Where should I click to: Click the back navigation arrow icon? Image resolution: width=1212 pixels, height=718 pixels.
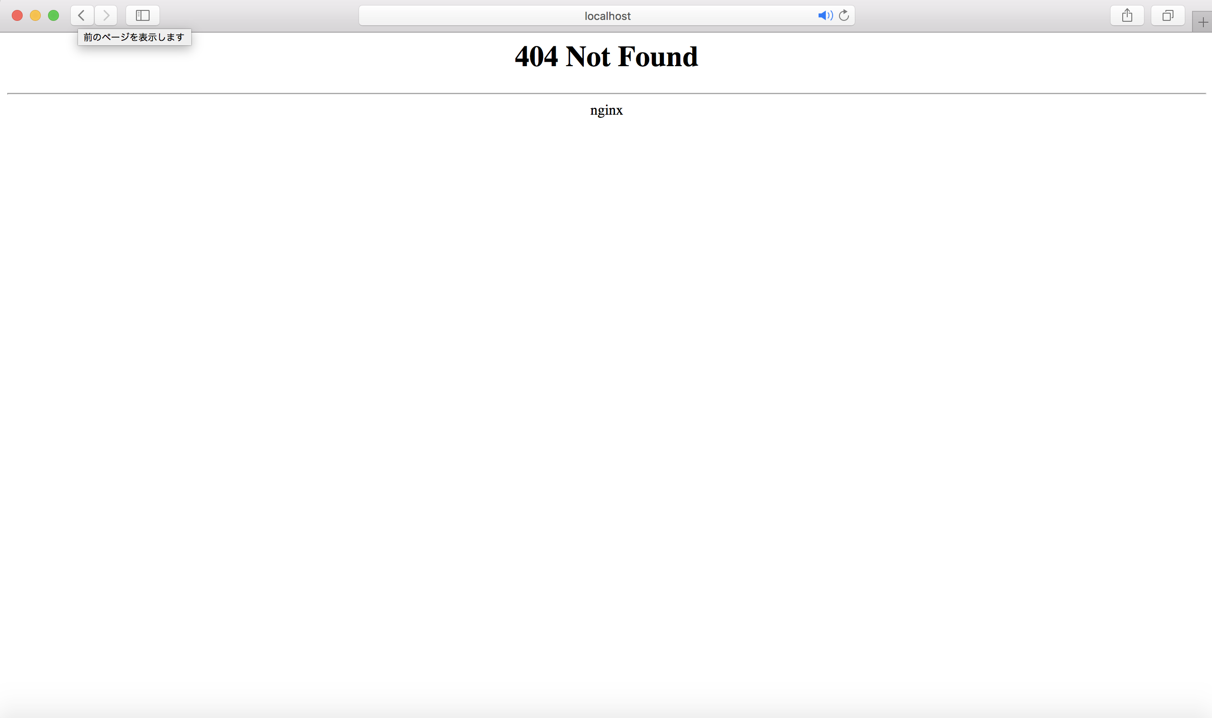tap(80, 15)
